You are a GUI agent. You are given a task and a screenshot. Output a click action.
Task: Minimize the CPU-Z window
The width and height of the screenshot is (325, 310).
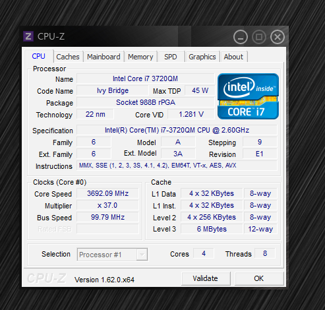click(x=241, y=37)
